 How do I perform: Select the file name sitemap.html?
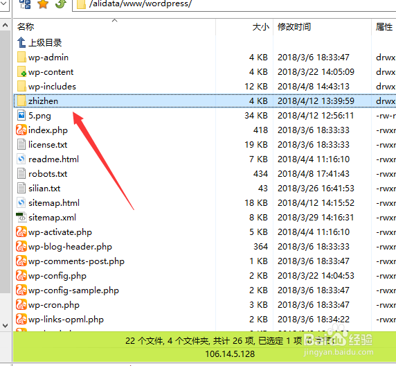(x=54, y=203)
